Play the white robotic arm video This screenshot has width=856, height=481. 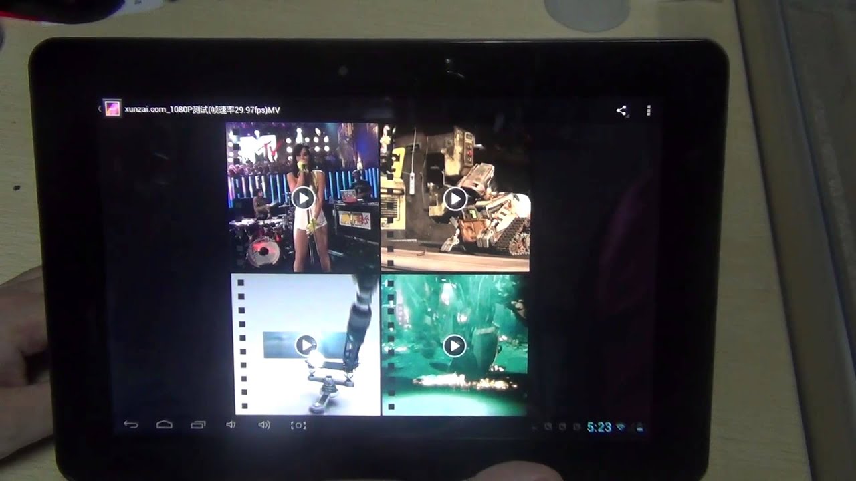[306, 345]
